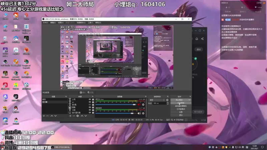
Task: Open Wallpaper Engine desktop shortcut
Action: [26, 29]
